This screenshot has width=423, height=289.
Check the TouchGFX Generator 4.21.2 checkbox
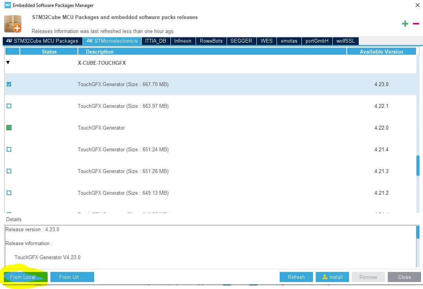[x=9, y=193]
